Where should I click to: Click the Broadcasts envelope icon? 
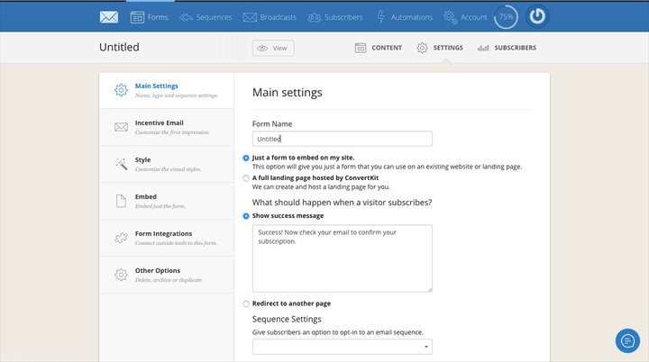click(250, 17)
